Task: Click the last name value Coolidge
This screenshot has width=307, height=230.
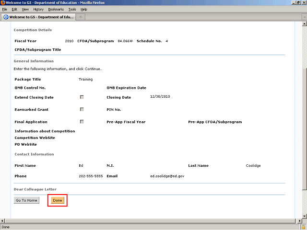Action: pos(253,165)
